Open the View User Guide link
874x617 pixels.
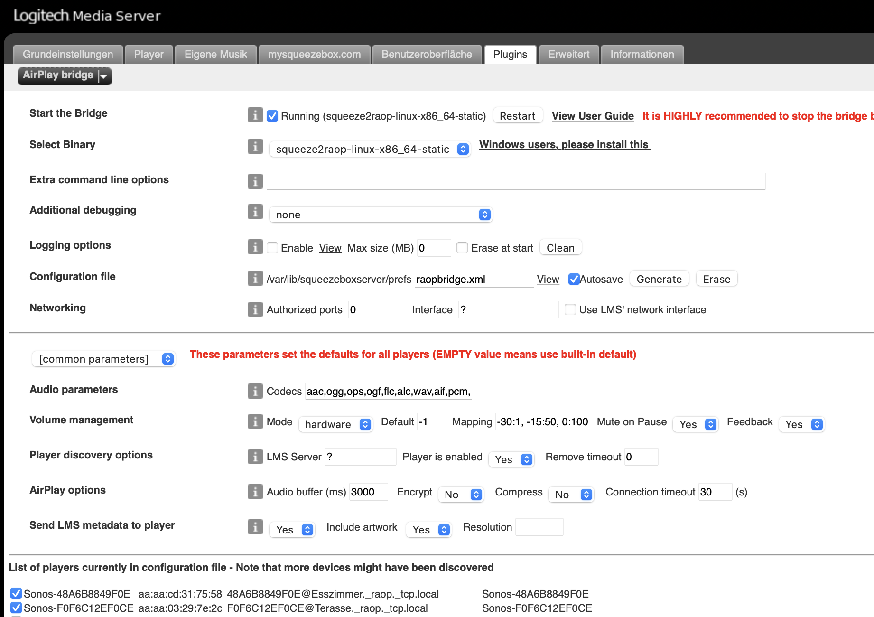[x=593, y=116]
